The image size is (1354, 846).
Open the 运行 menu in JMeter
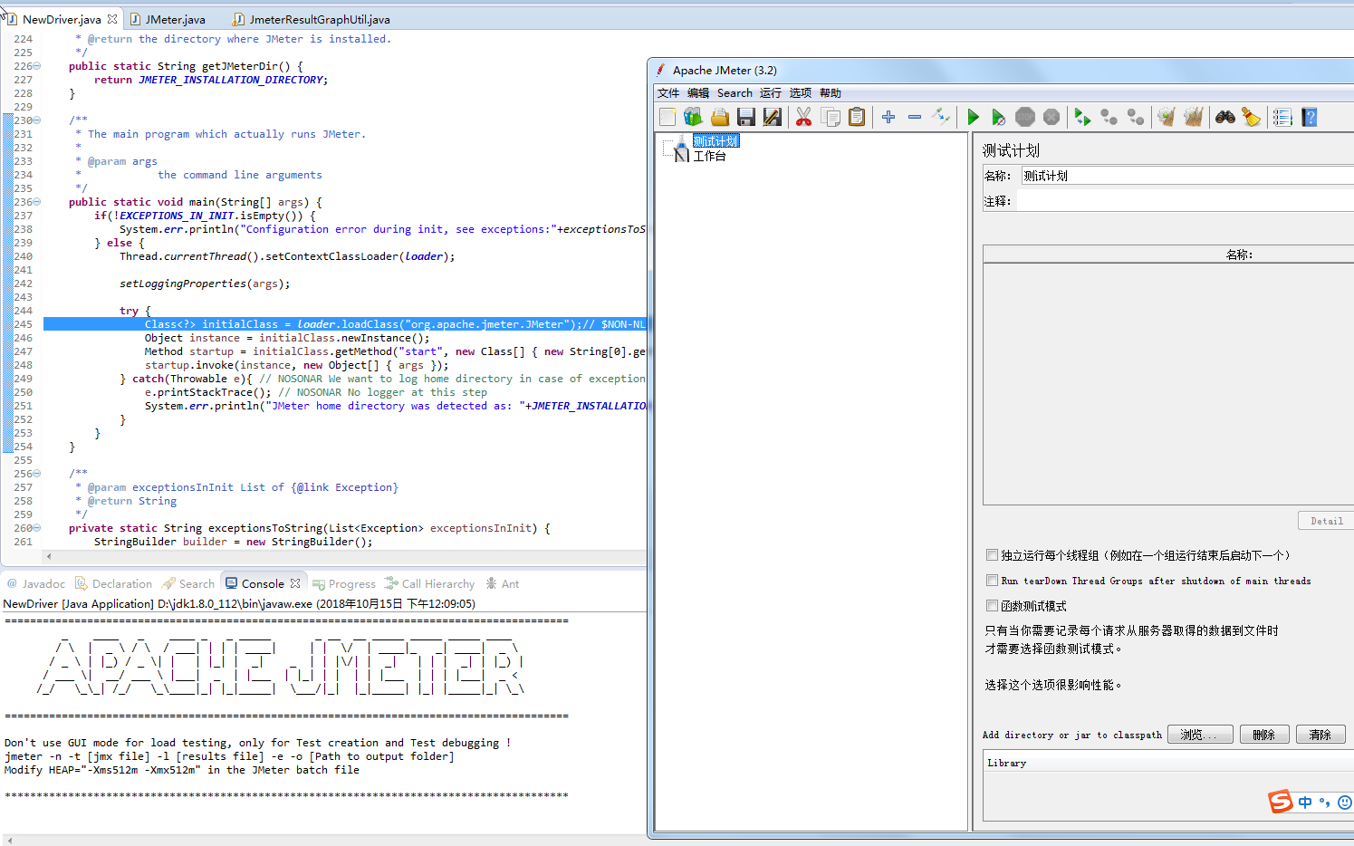point(771,93)
